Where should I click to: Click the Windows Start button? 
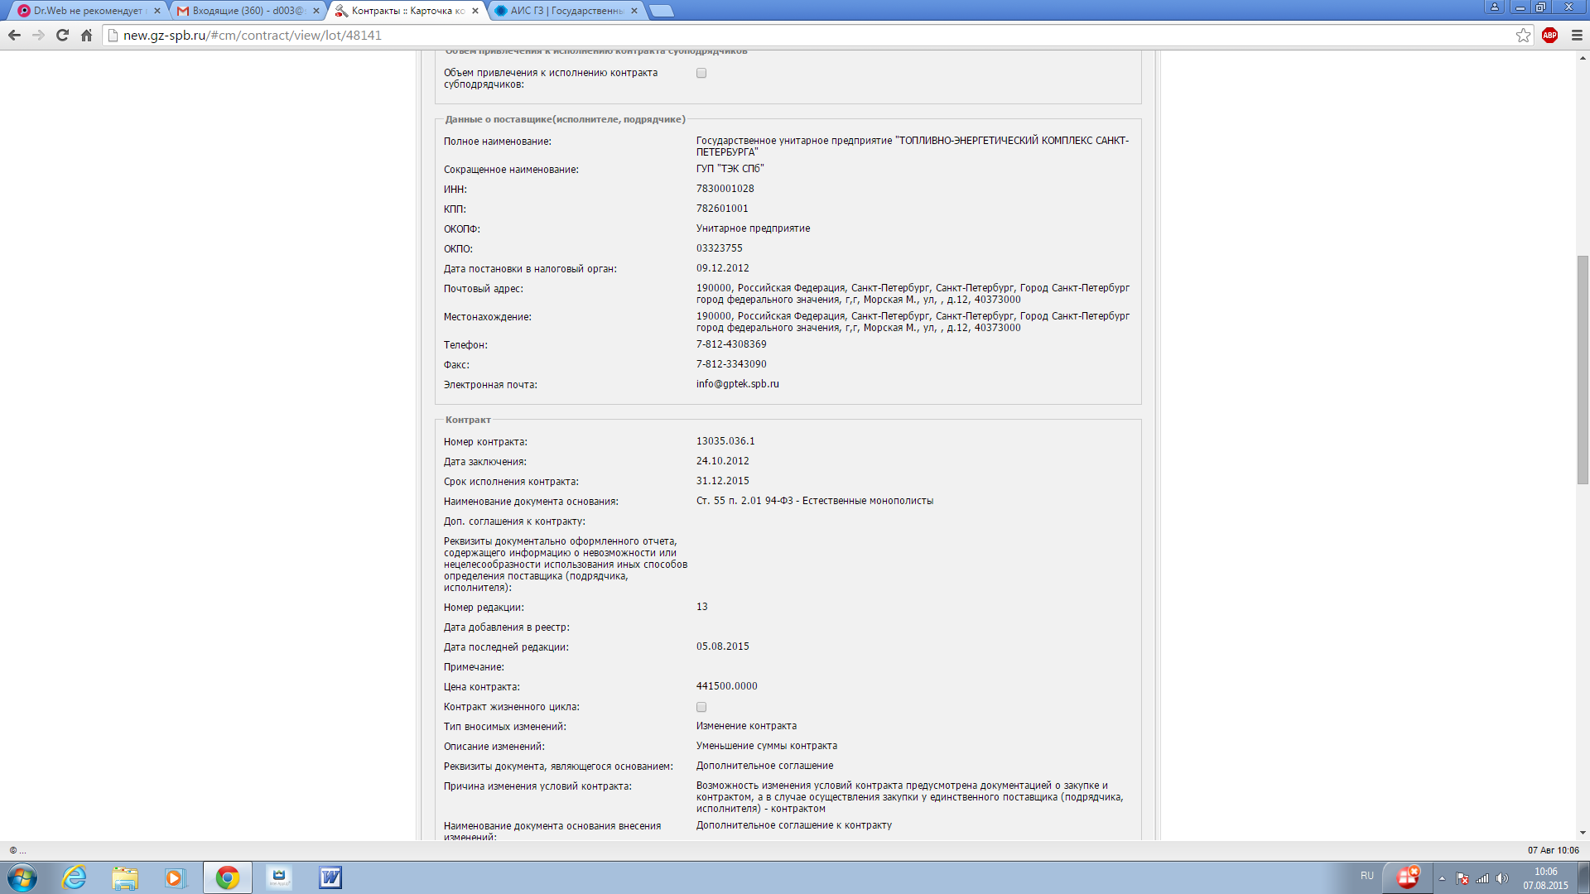22,877
